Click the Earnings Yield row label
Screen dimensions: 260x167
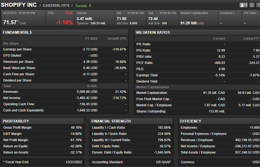coord(147,75)
